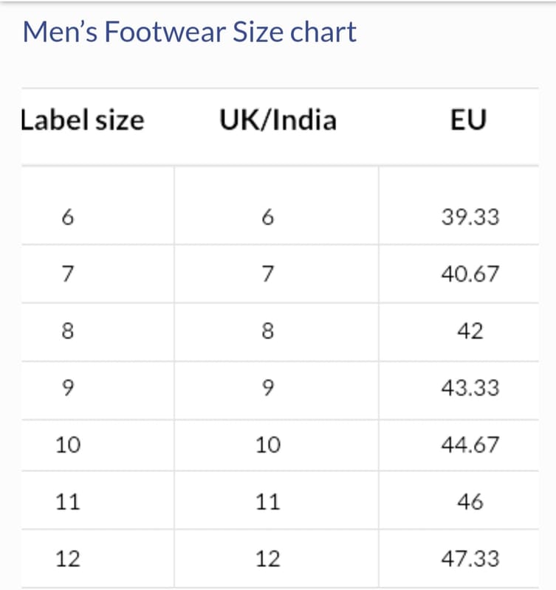Click the Men's Footwear Size chart heading
This screenshot has height=590, width=556.
point(190,32)
